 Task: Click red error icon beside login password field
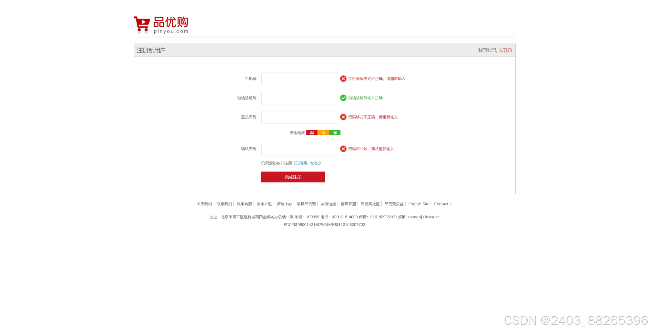[x=343, y=117]
